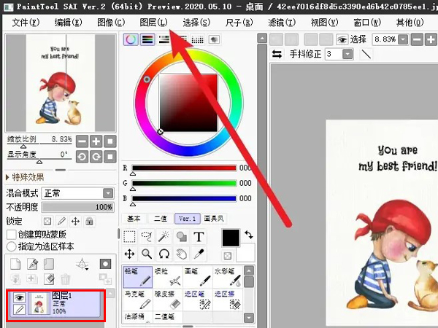Toggle visibility eye of 图层1
Screen dimensions: 438x328
coord(19,297)
